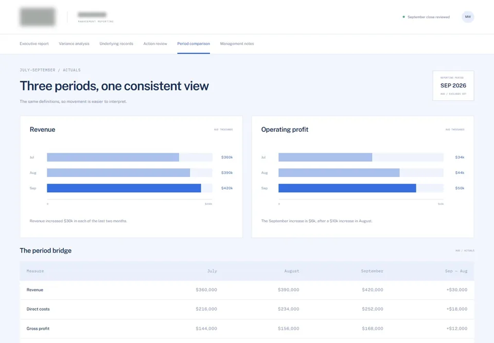Click the +$18,000 direct costs variance
Screen dimensions: 494x343
tap(457, 309)
